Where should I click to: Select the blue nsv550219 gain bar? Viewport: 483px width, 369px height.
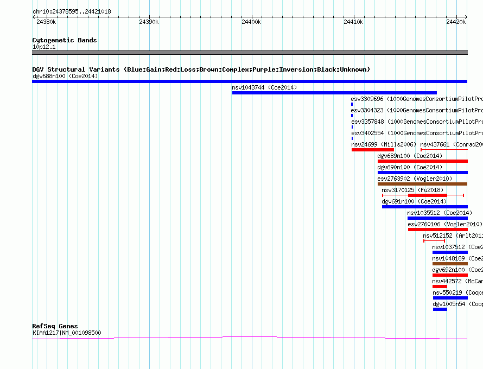[450, 298]
